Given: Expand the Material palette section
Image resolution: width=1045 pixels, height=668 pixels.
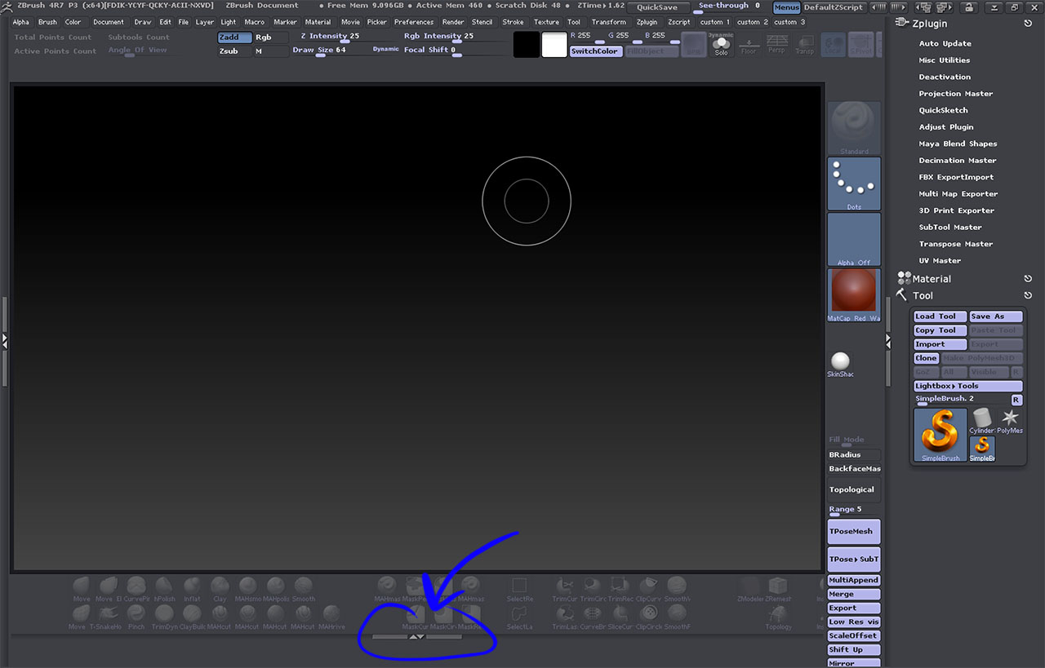Looking at the screenshot, I should [932, 279].
